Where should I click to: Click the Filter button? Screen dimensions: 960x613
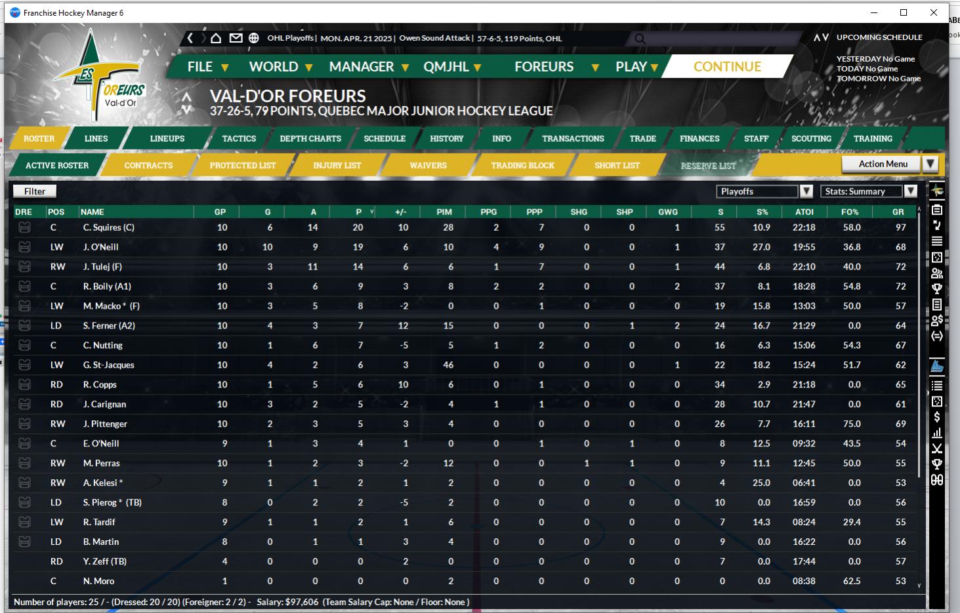[x=35, y=191]
